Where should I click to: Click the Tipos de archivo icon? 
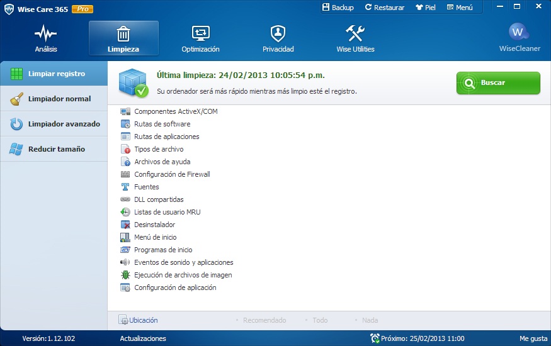[x=125, y=149]
